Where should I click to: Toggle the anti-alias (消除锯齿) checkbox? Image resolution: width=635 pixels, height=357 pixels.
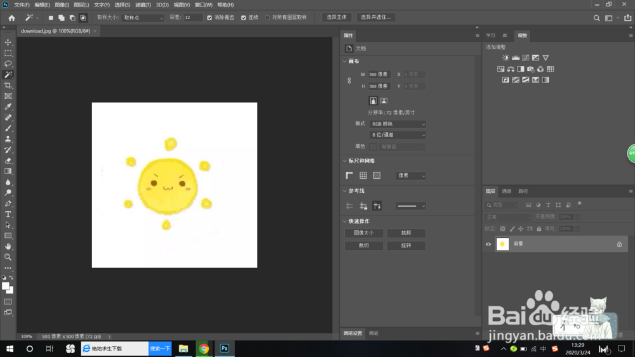[210, 18]
